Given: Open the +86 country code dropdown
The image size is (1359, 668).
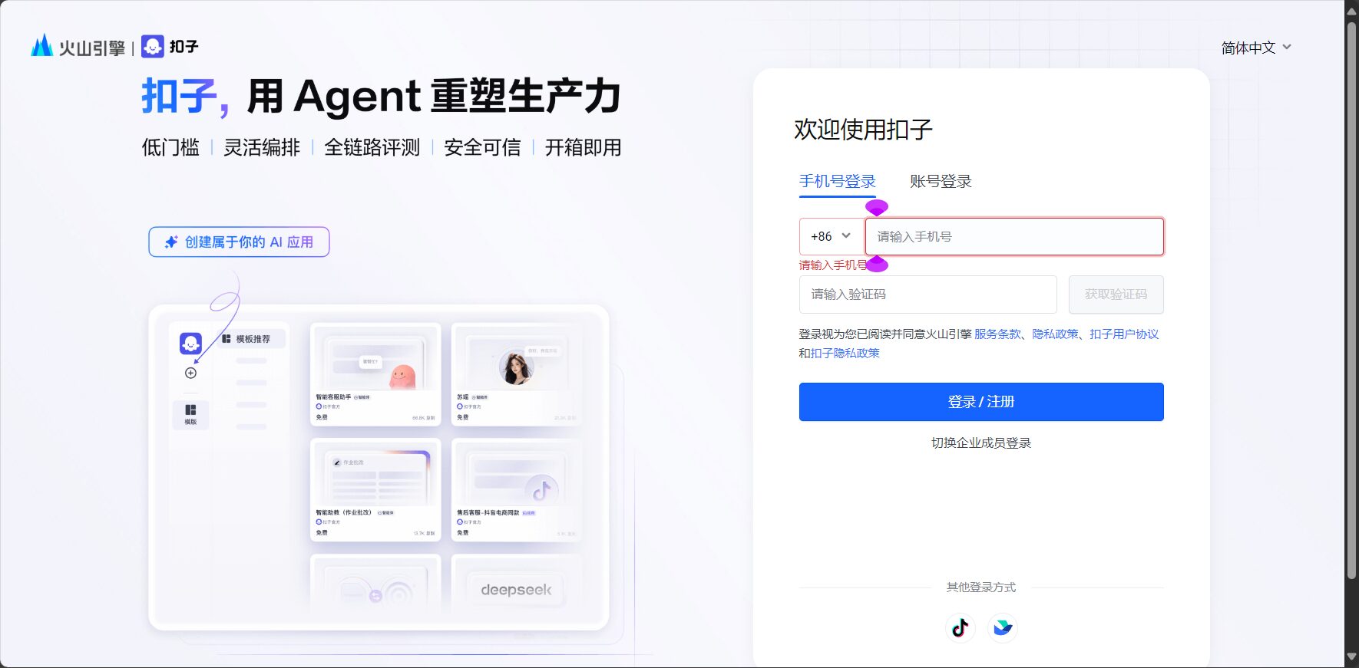Looking at the screenshot, I should 832,236.
